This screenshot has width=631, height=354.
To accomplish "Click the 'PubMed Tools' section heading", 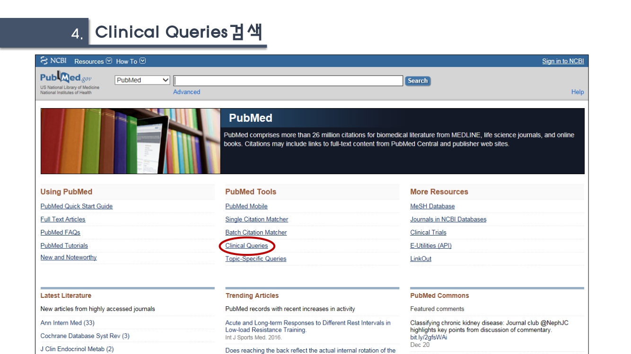I will (x=251, y=192).
